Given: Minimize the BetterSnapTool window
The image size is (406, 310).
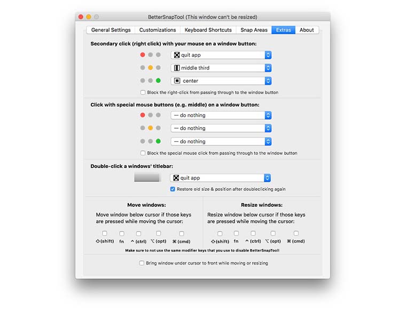Looking at the screenshot, I should [89, 17].
